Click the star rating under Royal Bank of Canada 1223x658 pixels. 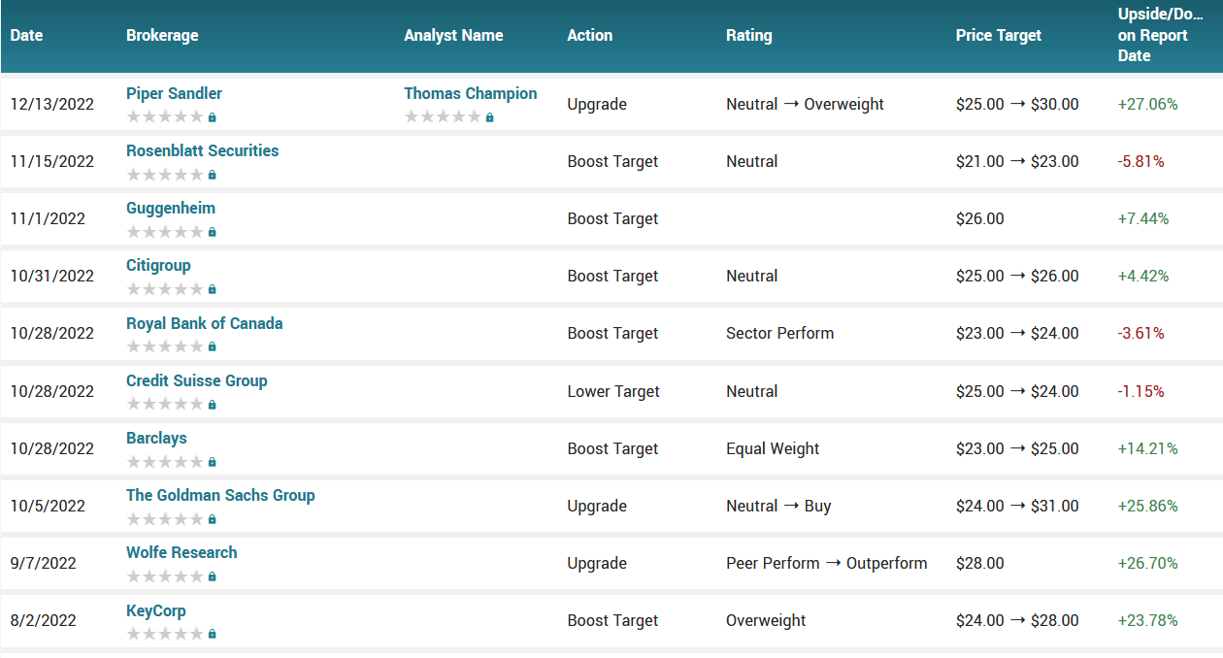(x=165, y=346)
